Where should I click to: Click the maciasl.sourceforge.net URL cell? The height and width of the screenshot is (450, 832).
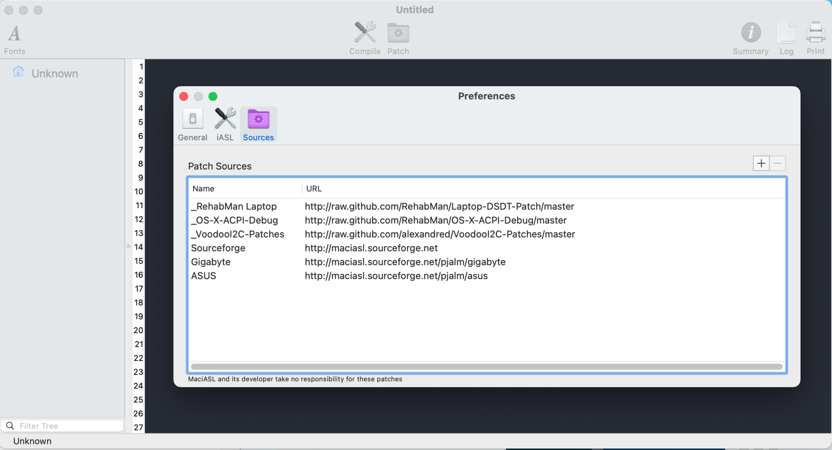371,248
